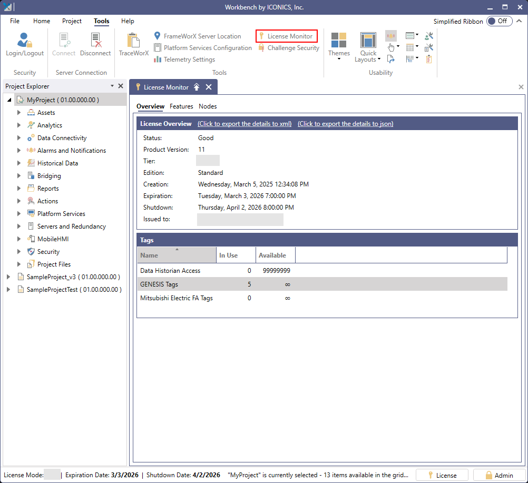Viewport: 528px width, 483px height.
Task: Open the Project menu tab
Action: pyautogui.click(x=72, y=21)
